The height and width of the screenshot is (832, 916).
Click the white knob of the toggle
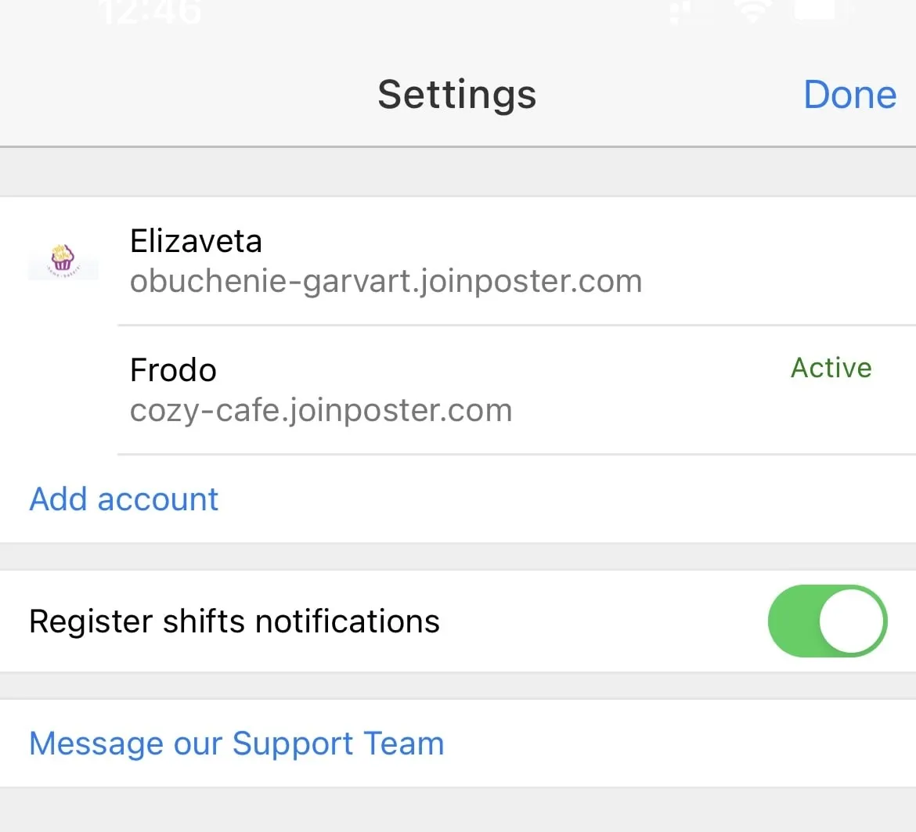coord(852,621)
